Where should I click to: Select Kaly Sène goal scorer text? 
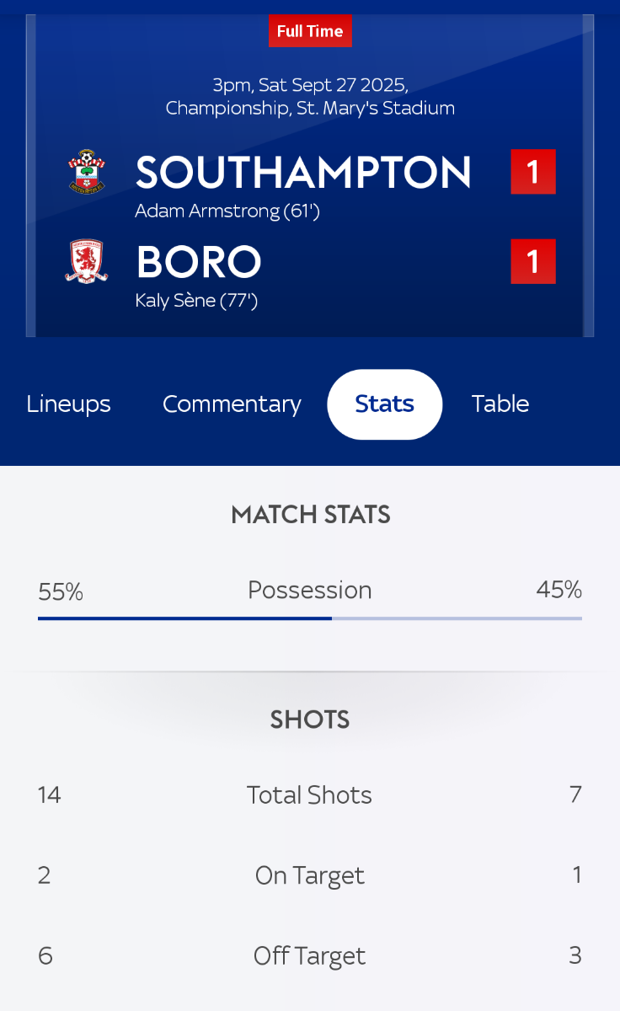196,300
